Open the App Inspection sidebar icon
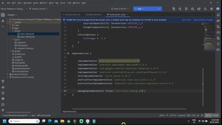This screenshot has height=125, width=222. (x=218, y=44)
